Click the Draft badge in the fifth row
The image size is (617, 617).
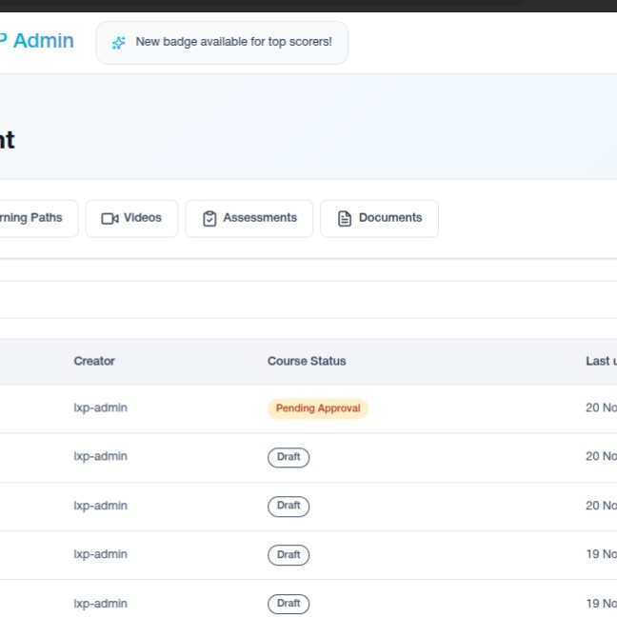(x=289, y=604)
